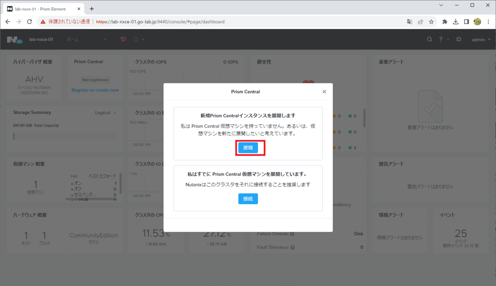Reload the page
This screenshot has height=286, width=496.
click(29, 21)
